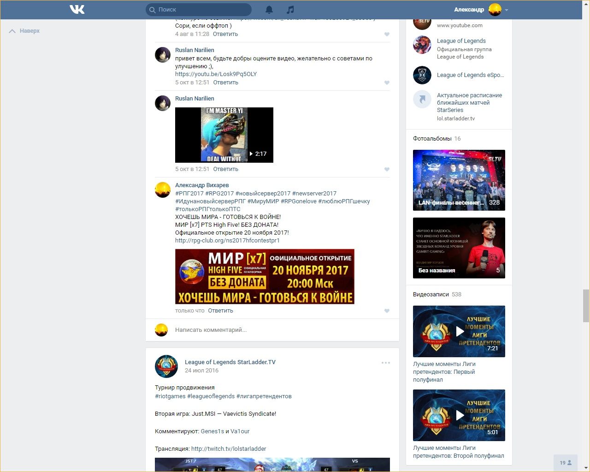Viewport: 590px width, 472px height.
Task: Reply to the 4 авг 11:28 comment
Action: pyautogui.click(x=225, y=34)
